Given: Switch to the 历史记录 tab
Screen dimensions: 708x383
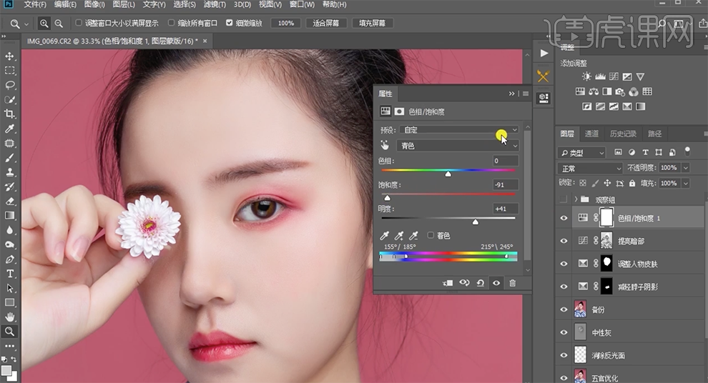Looking at the screenshot, I should [623, 134].
